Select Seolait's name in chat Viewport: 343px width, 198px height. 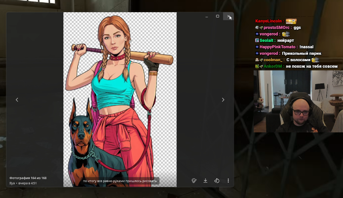[x=266, y=40]
